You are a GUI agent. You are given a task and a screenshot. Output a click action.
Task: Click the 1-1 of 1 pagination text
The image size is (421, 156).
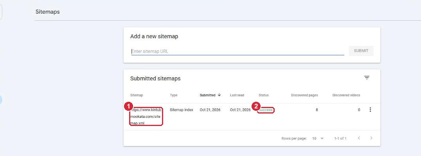tap(340, 138)
